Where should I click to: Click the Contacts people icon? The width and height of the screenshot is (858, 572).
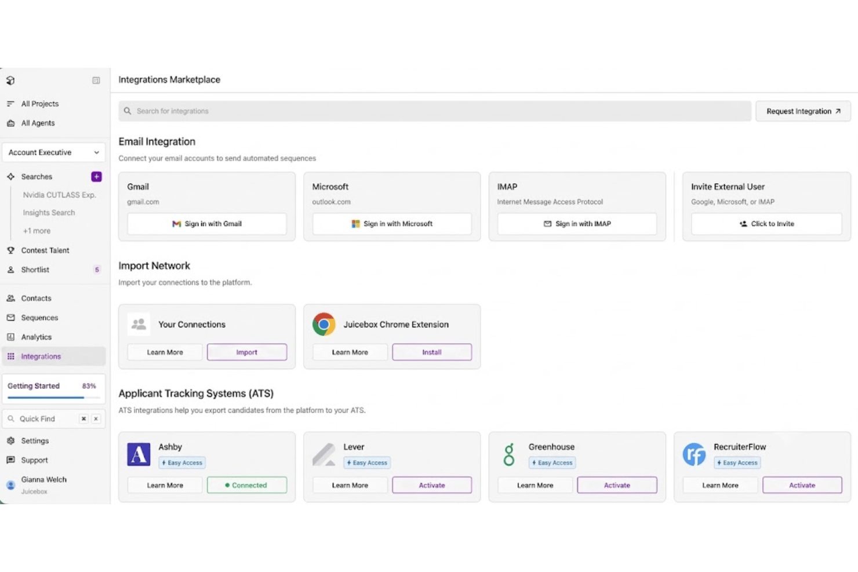[x=10, y=298]
